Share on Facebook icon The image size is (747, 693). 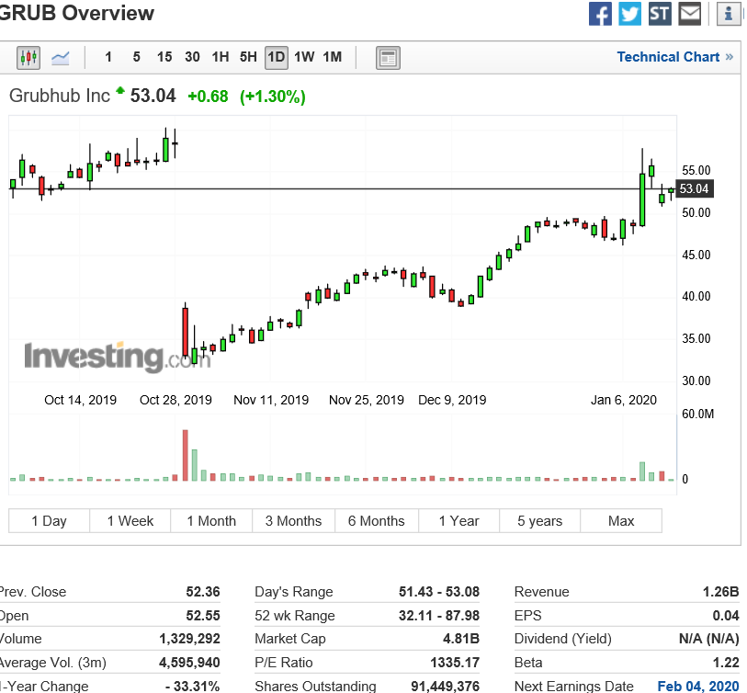(x=600, y=14)
